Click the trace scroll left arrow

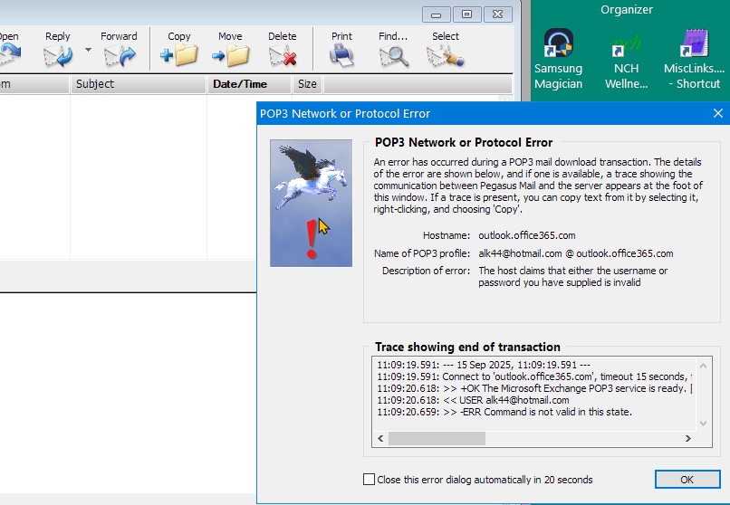point(380,439)
